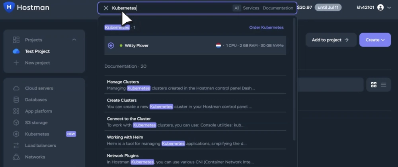Open the Networks section
This screenshot has height=167, width=398.
(35, 157)
